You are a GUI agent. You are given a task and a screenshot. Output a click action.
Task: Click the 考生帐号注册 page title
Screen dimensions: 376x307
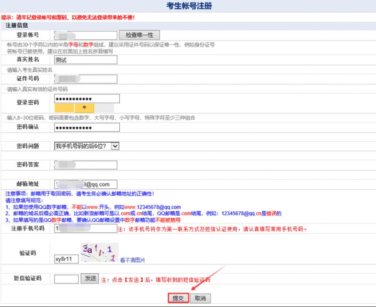(x=189, y=6)
